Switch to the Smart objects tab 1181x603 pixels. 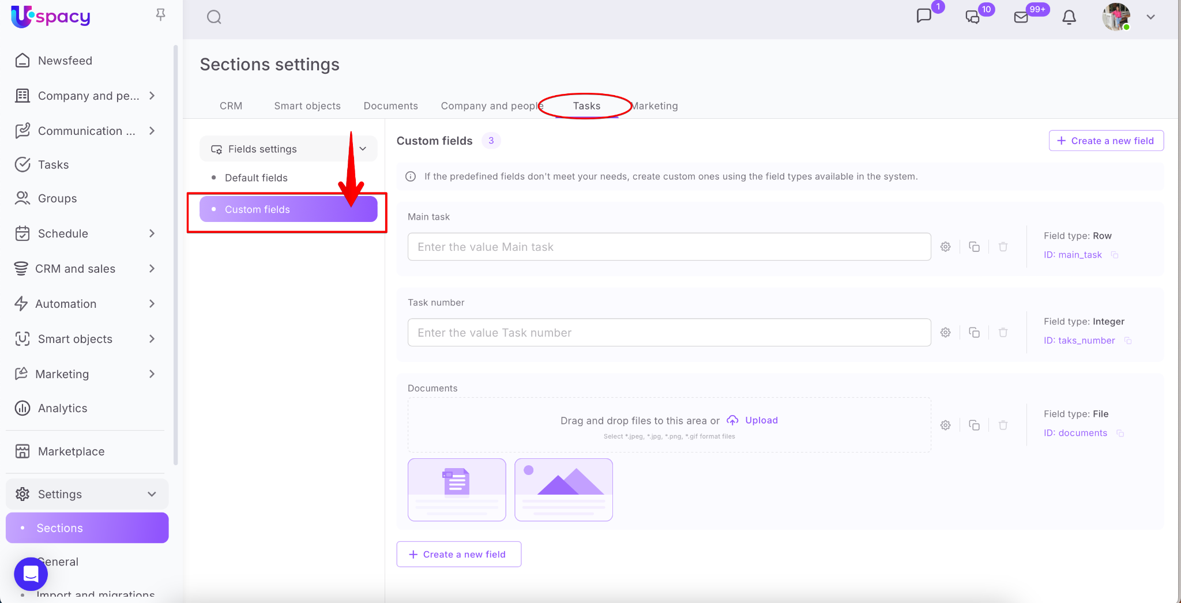[x=307, y=106]
